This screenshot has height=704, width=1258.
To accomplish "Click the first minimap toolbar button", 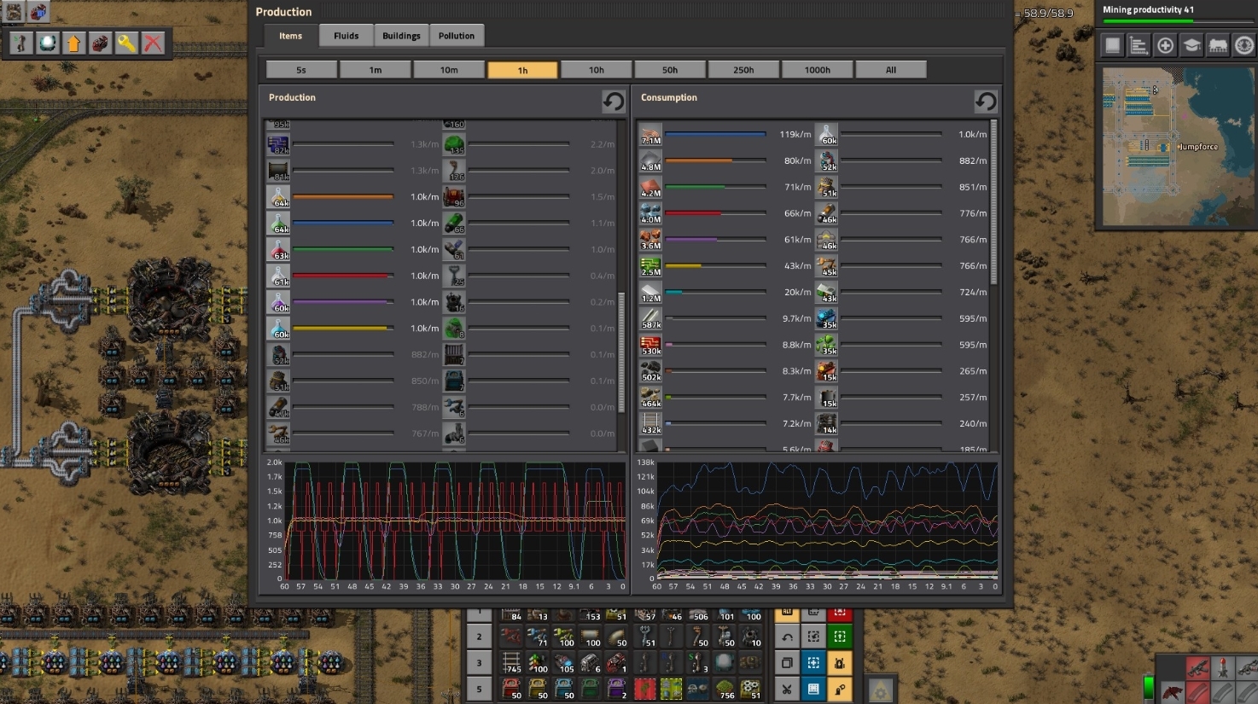I will point(1112,45).
